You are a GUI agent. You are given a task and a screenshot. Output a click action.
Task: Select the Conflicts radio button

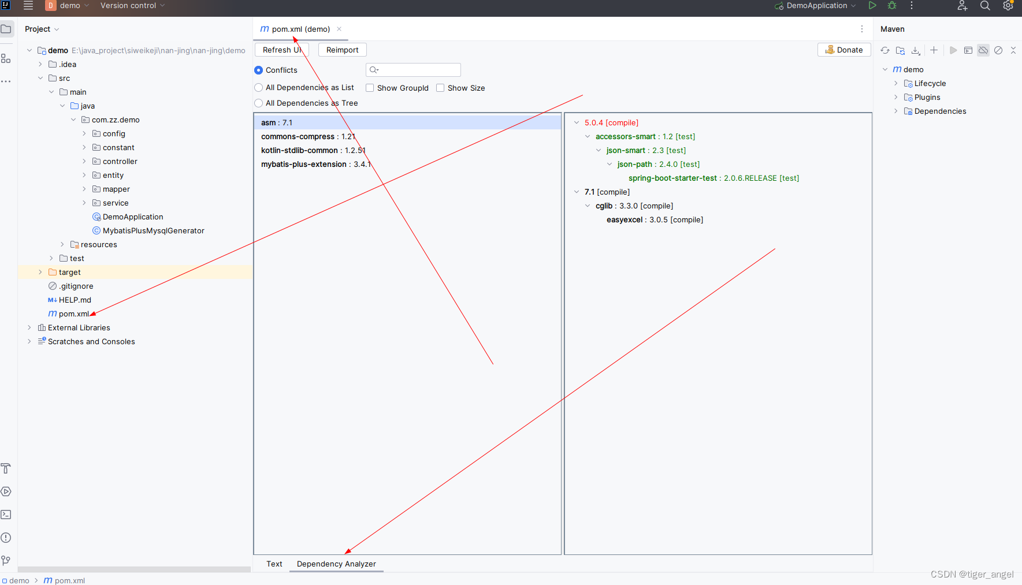(259, 70)
